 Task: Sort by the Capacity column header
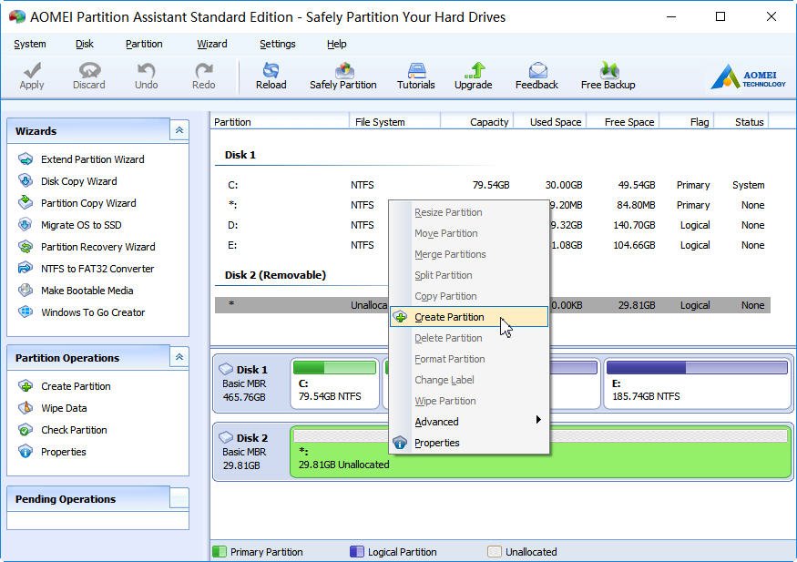pyautogui.click(x=477, y=122)
